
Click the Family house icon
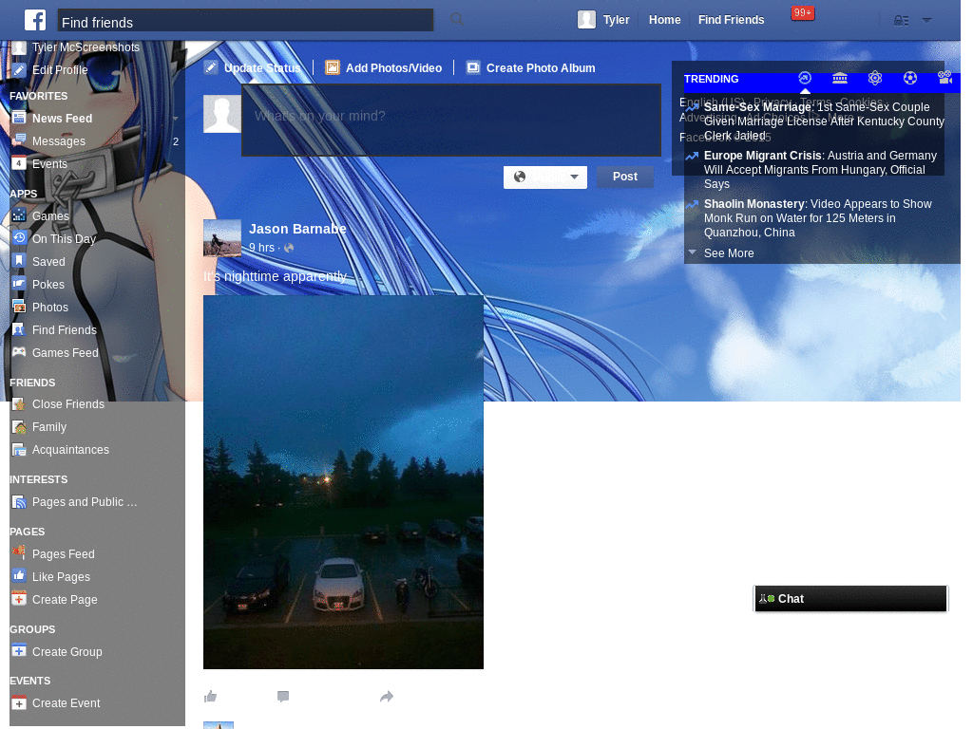[19, 427]
